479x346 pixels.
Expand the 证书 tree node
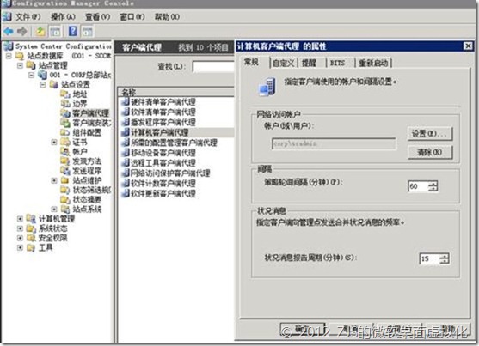tap(54, 143)
